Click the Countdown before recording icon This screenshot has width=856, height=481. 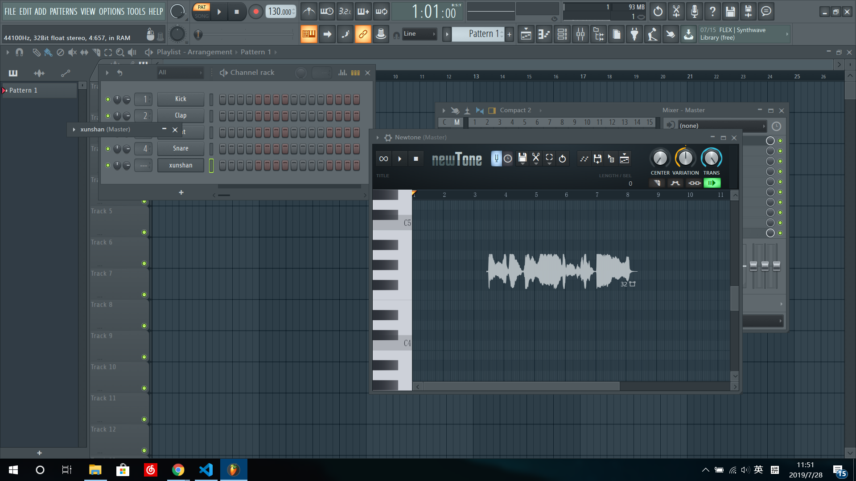[345, 12]
